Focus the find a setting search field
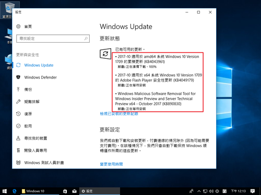Viewport: 261px width, 195px height. tap(53, 38)
